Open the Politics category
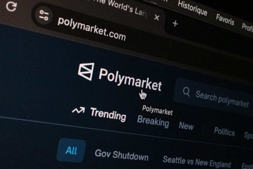The width and height of the screenshot is (253, 169). coord(224,132)
